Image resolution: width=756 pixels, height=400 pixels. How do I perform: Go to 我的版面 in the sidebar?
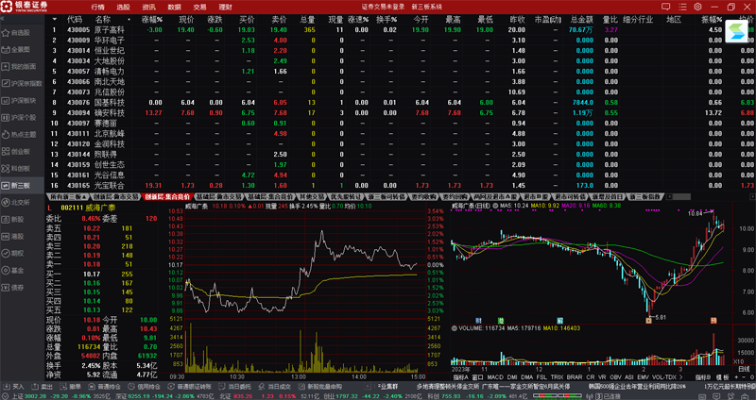[x=21, y=66]
